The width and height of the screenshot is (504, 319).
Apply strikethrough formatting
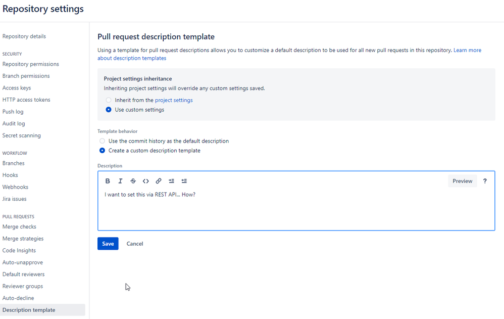tap(133, 181)
